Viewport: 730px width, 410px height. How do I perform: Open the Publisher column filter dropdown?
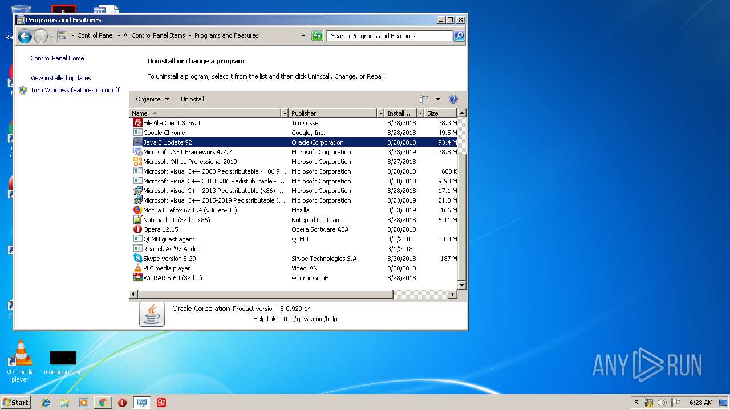tap(380, 113)
